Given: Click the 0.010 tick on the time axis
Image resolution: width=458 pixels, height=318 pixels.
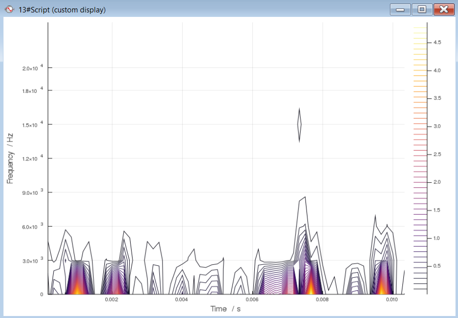Looking at the screenshot, I should 392,300.
